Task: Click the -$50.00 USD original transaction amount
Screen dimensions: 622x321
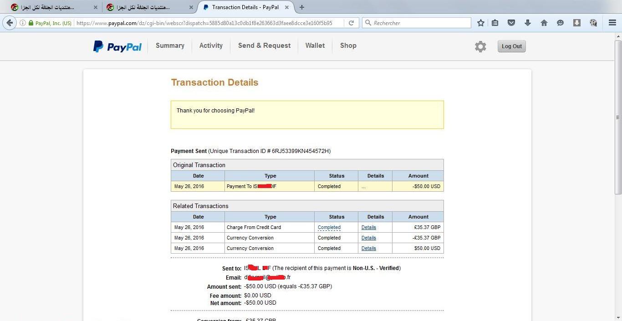Action: (x=427, y=186)
